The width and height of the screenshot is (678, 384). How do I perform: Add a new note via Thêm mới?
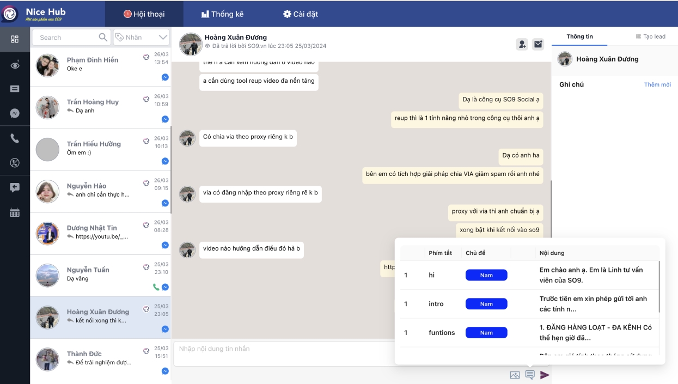[x=657, y=84]
